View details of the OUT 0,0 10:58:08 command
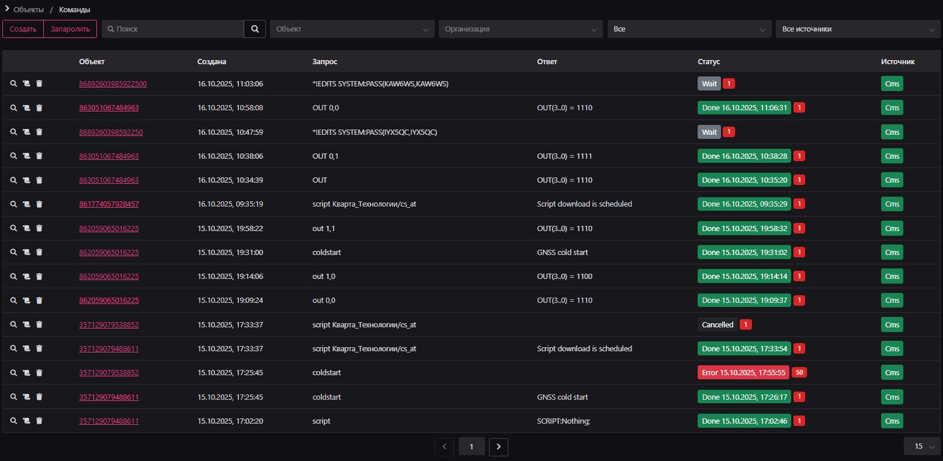The image size is (943, 461). (13, 107)
